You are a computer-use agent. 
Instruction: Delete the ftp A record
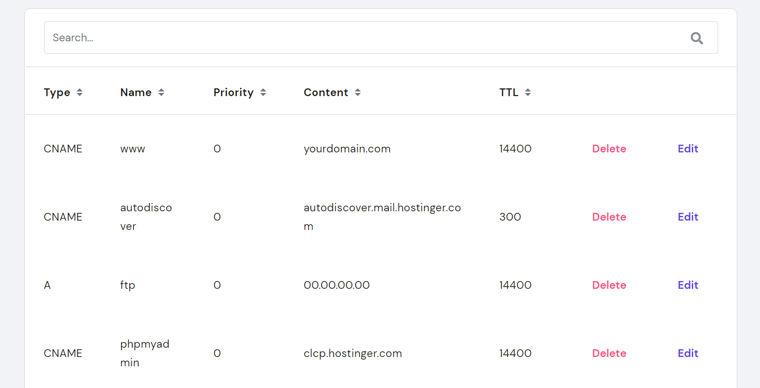pos(609,285)
